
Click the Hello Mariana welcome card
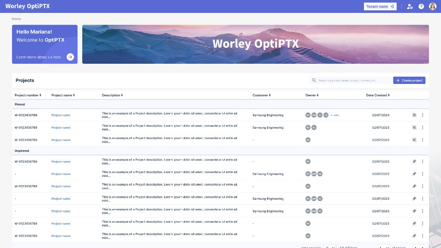tap(45, 44)
